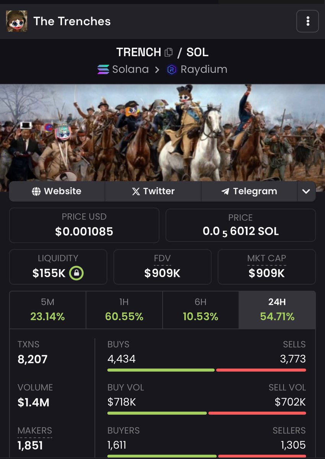This screenshot has width=325, height=459.
Task: Click The Trenches token avatar
Action: 16,21
